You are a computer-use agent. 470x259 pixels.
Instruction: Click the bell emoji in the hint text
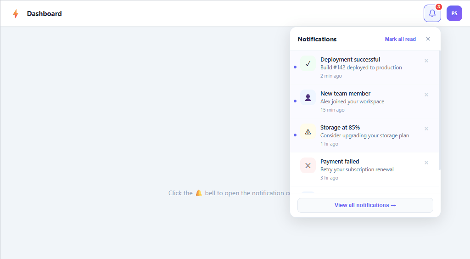coord(199,193)
